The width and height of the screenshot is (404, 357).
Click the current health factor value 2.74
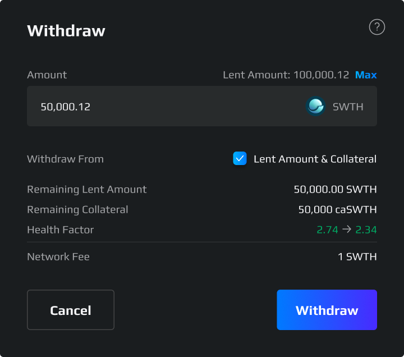(x=327, y=230)
